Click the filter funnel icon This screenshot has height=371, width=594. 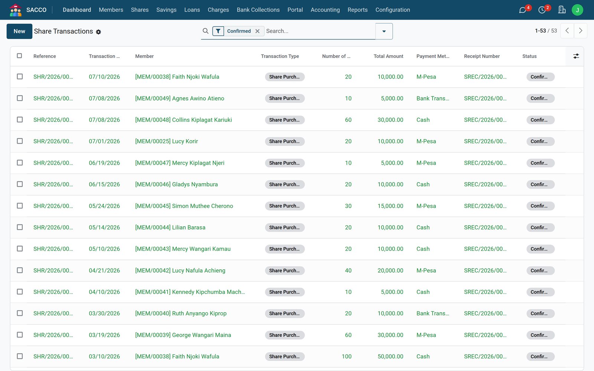218,31
